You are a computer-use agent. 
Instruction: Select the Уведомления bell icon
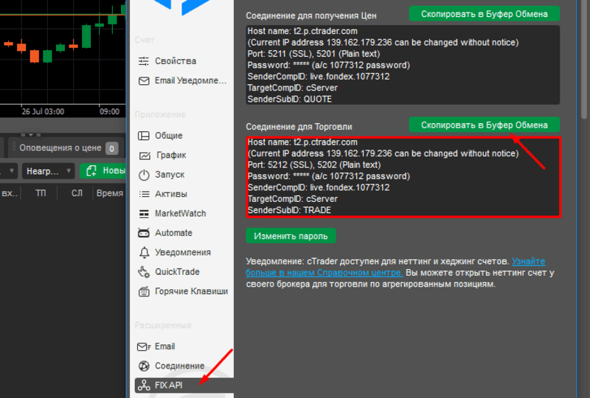(x=144, y=252)
